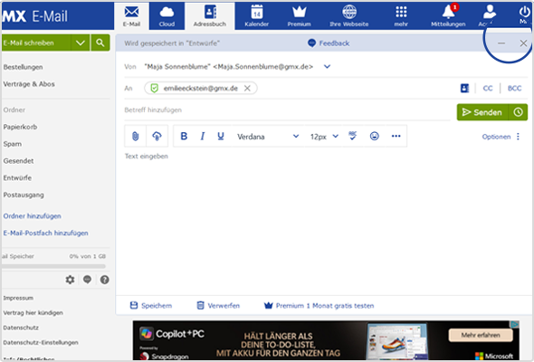Expand the sender address chevron

click(x=327, y=66)
